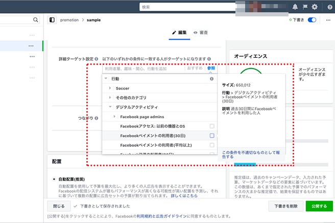Click info icon next to 詳細ターゲット設定
This screenshot has width=335, height=223.
(97, 59)
